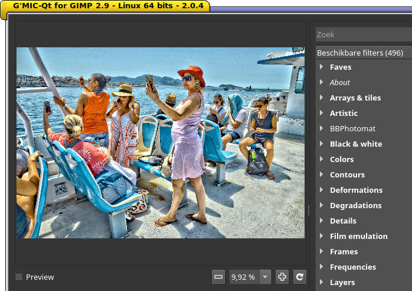Select the Layers category label
Image resolution: width=412 pixels, height=291 pixels.
point(342,282)
